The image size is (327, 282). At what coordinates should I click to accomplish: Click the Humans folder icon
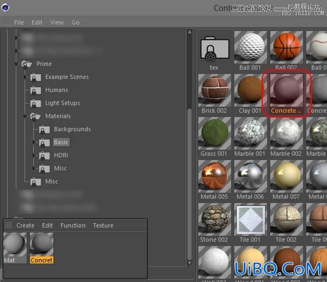point(35,90)
